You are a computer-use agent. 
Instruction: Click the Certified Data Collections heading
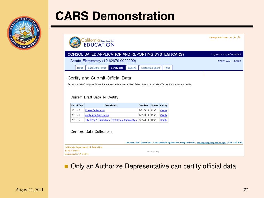[91, 131]
